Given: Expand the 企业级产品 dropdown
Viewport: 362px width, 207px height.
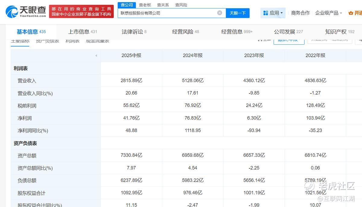Looking at the screenshot, I should point(329,13).
